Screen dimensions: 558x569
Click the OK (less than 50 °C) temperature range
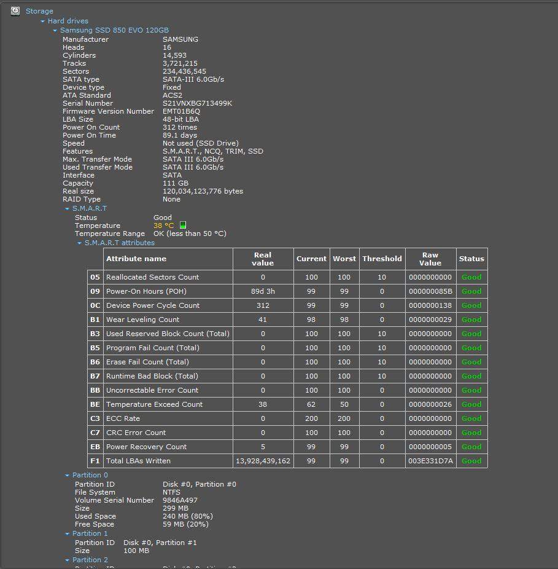[190, 233]
